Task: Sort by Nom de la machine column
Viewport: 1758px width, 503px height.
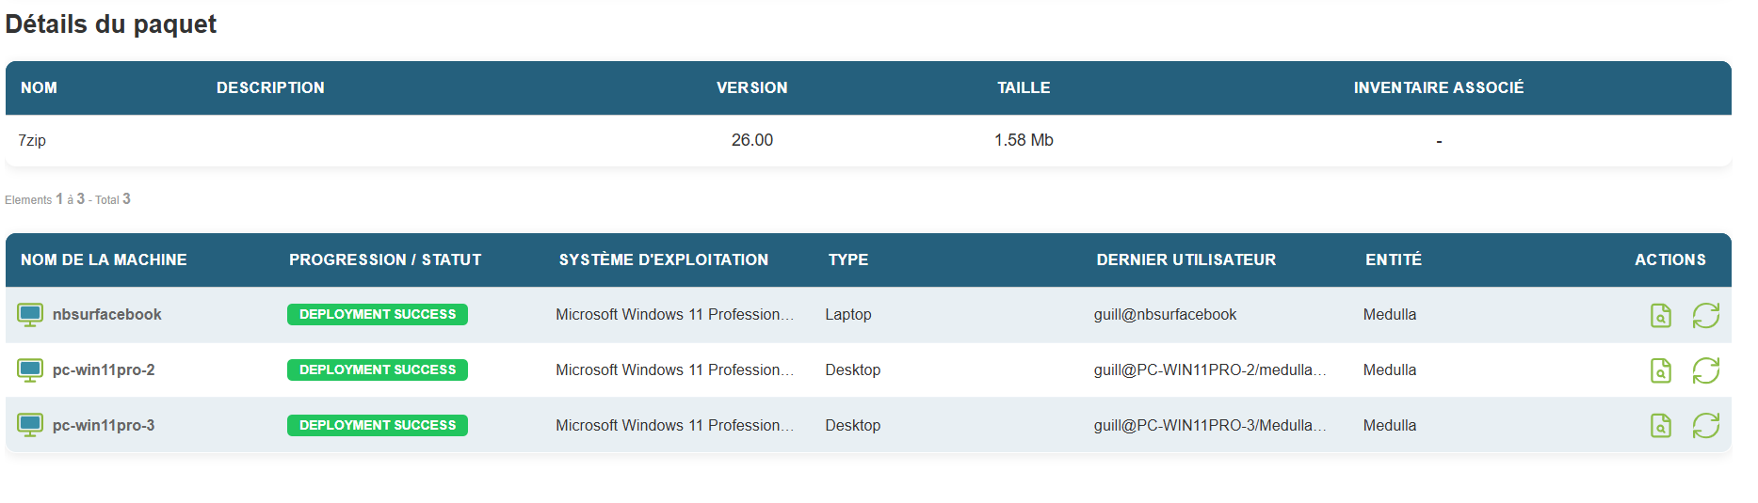Action: pos(104,260)
